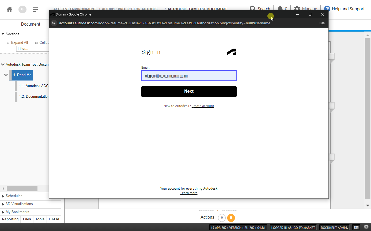The width and height of the screenshot is (371, 231).
Task: Click the Next button on sign-in page
Action: pyautogui.click(x=189, y=91)
